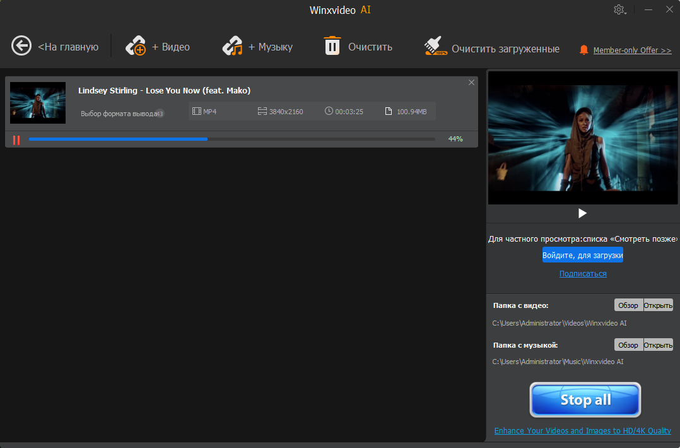Image resolution: width=680 pixels, height=448 pixels.
Task: Click the download progress bar at 44%
Action: click(232, 139)
